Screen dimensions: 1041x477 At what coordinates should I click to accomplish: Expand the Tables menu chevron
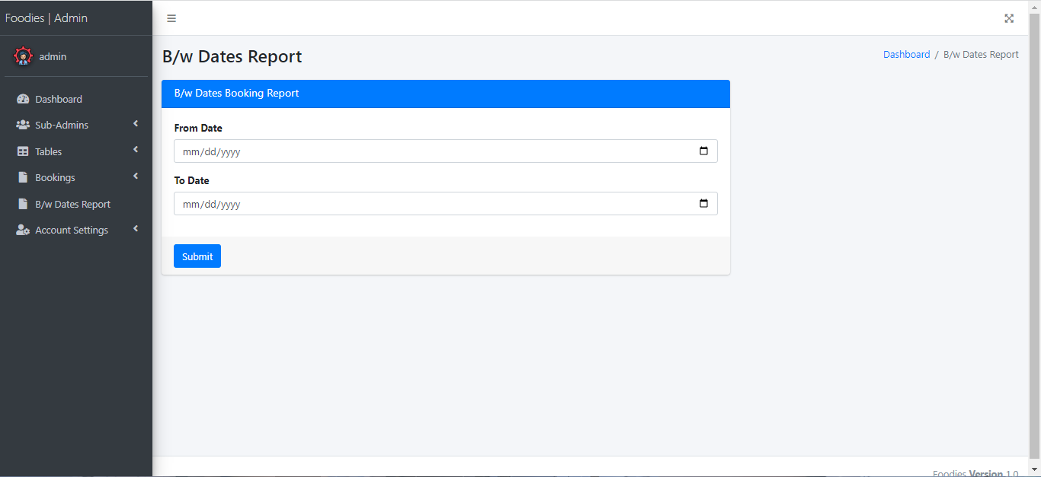136,150
